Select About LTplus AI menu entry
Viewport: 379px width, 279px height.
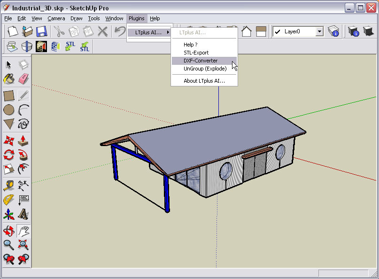pos(204,81)
